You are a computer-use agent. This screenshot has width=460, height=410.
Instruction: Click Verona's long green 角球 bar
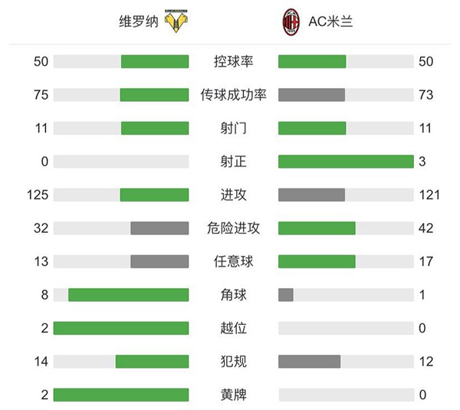coord(128,294)
